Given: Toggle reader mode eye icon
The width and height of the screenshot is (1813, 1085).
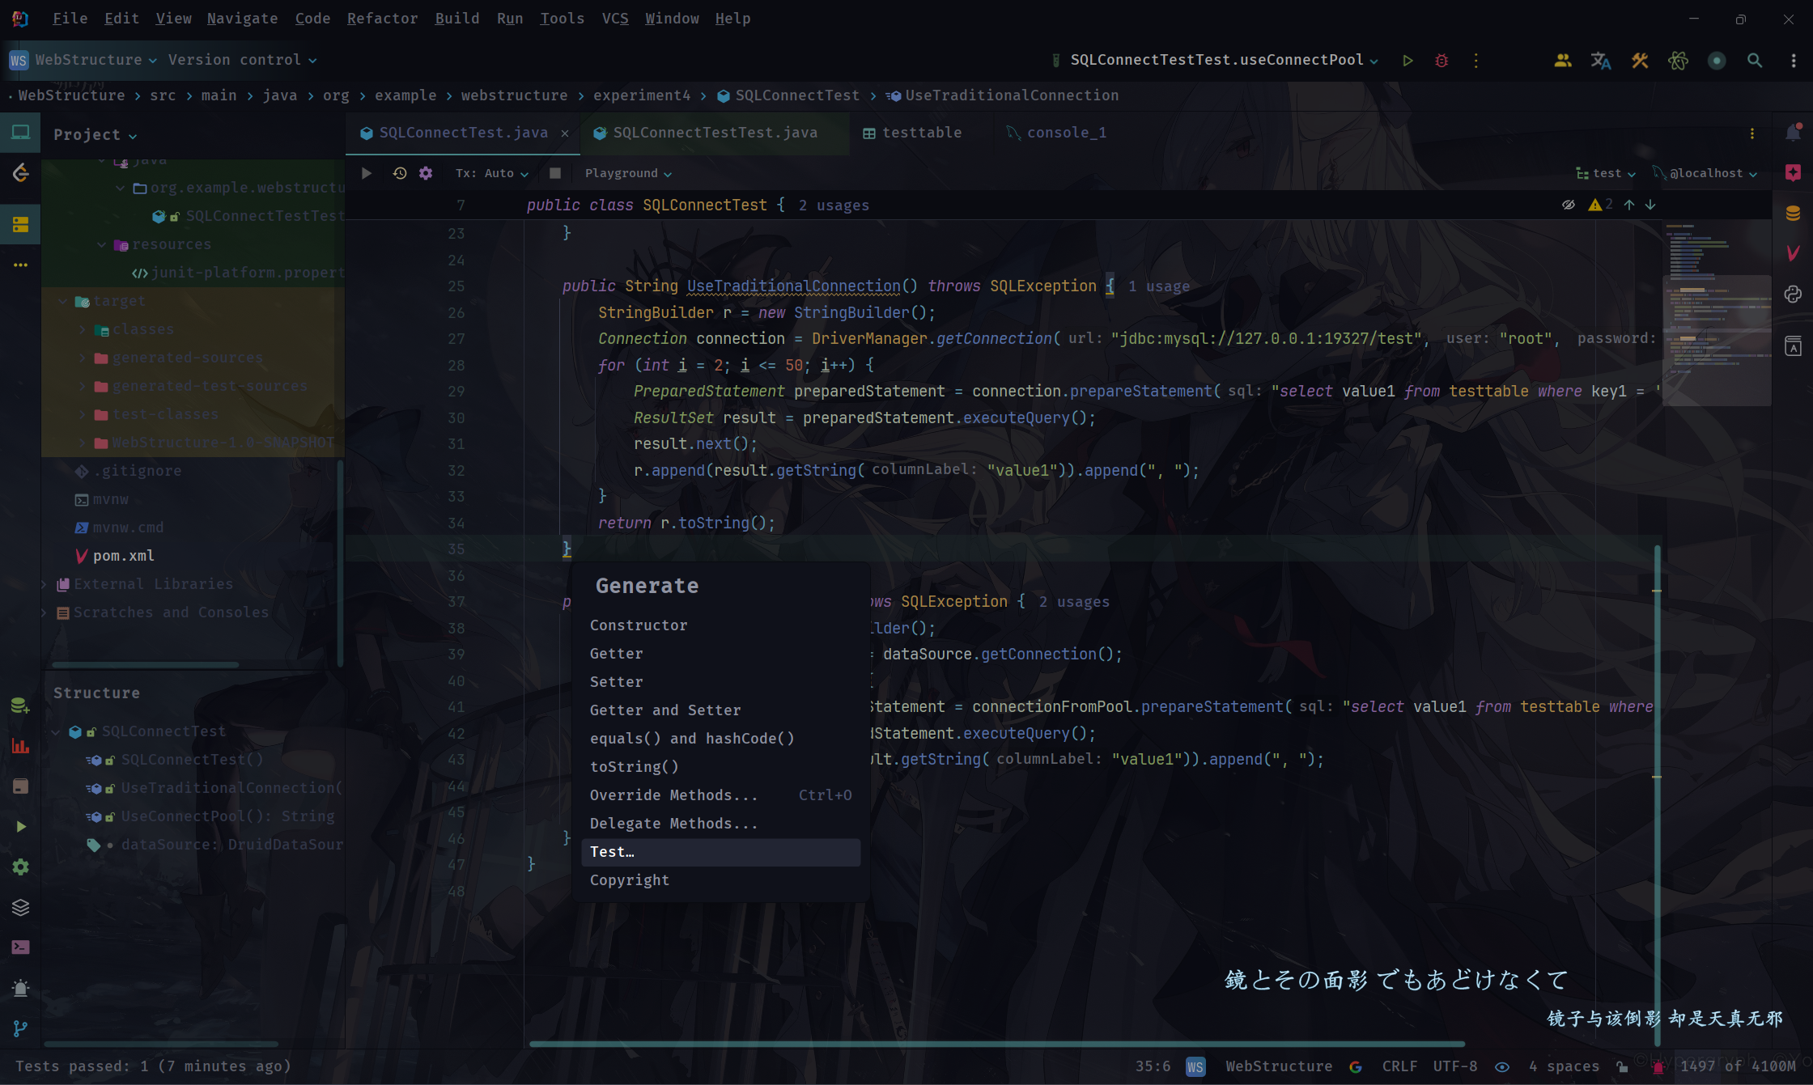Looking at the screenshot, I should tap(1569, 205).
